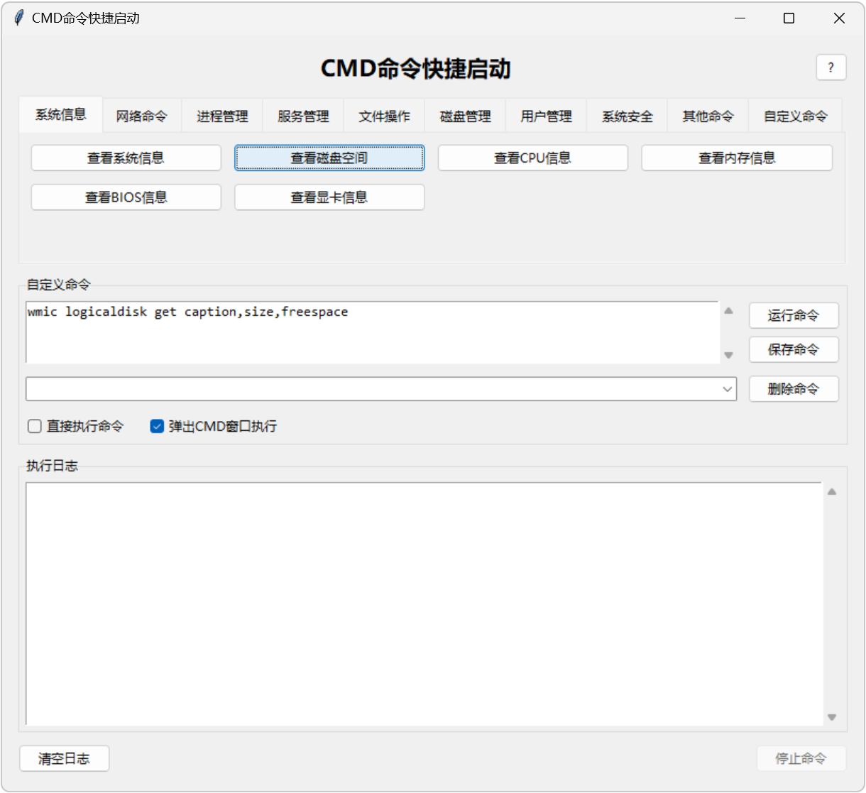This screenshot has width=866, height=793.
Task: Click the 运行命令 button
Action: point(794,315)
